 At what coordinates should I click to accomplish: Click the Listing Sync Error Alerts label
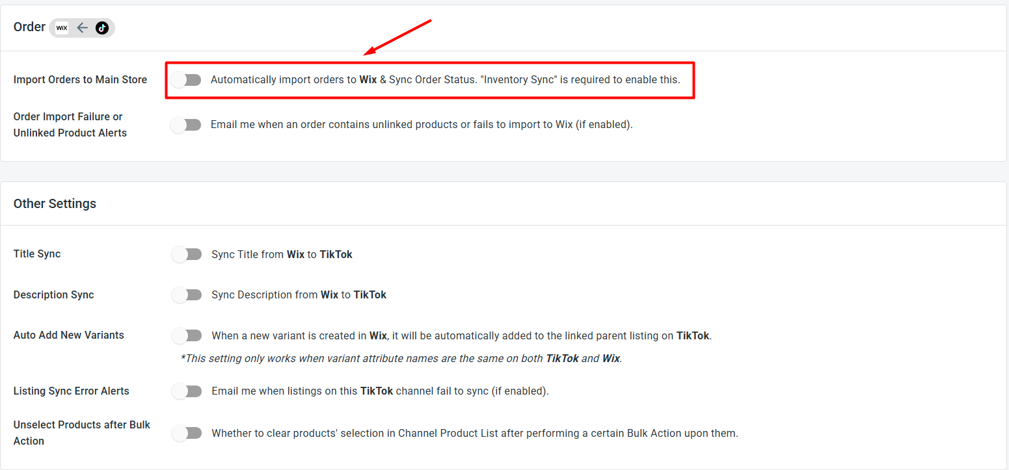pyautogui.click(x=71, y=391)
